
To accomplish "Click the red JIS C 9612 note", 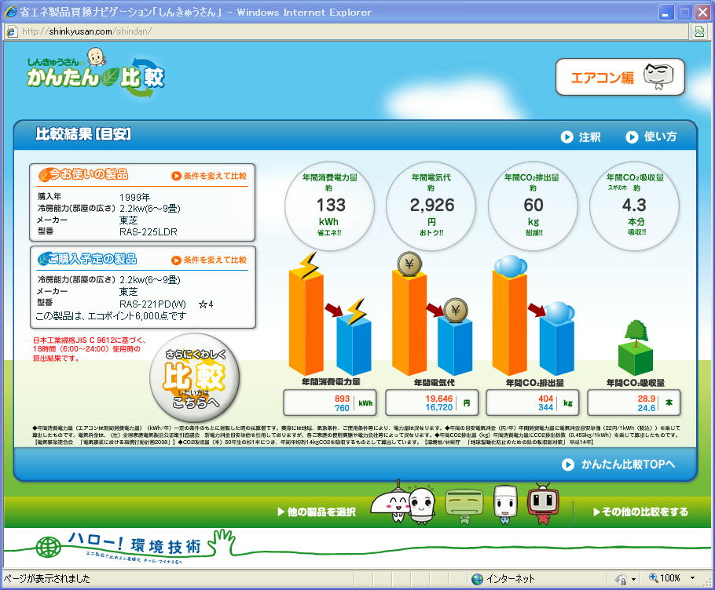I will point(89,349).
